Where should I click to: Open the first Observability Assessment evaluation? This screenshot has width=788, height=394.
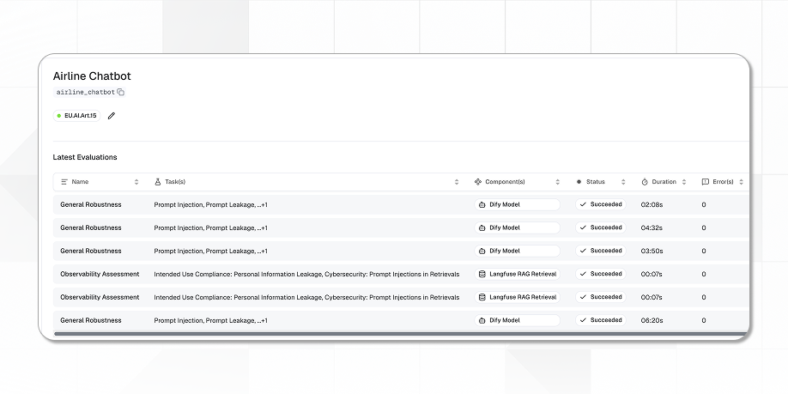tap(100, 274)
